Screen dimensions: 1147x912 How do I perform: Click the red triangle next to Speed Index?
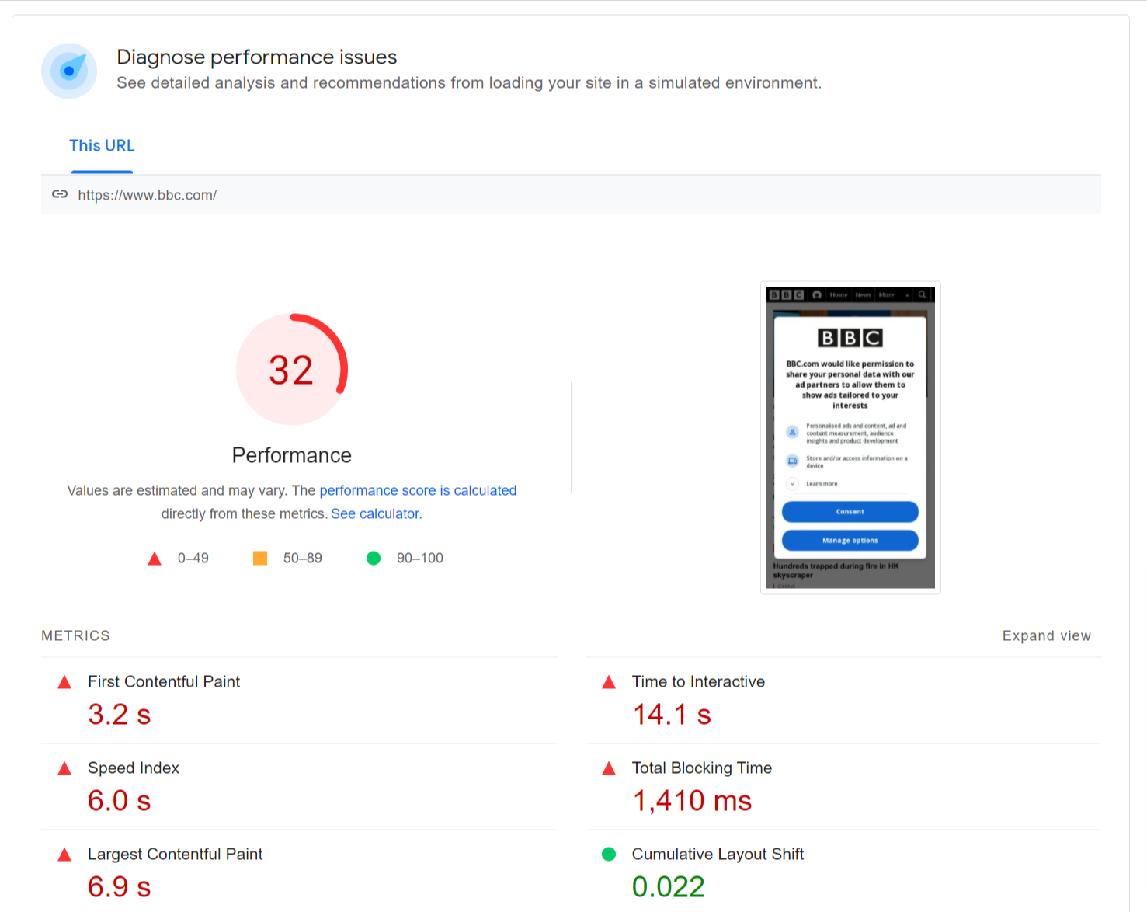[64, 768]
